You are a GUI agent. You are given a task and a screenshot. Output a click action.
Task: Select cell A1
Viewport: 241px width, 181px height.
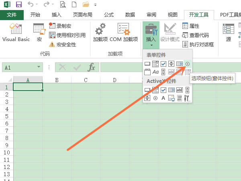(28, 87)
